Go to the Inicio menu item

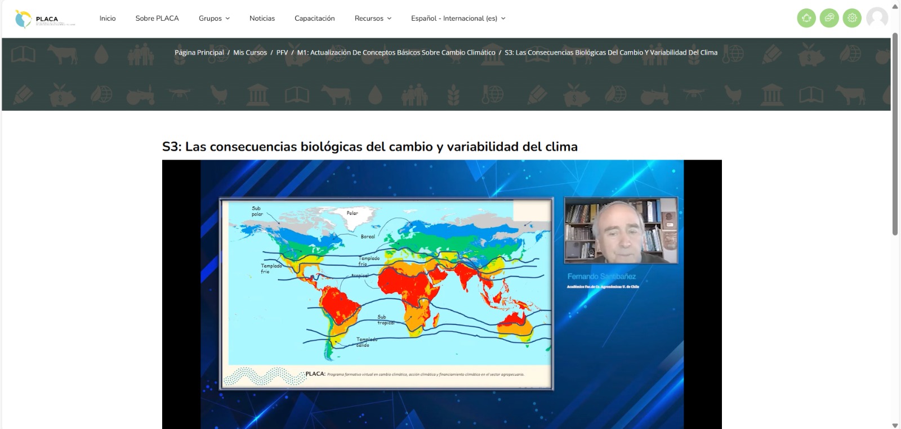[108, 19]
